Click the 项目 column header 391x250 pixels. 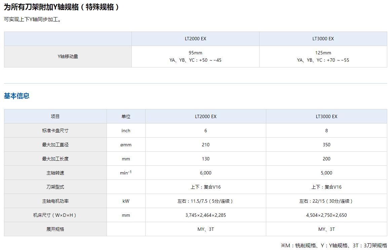(55, 116)
